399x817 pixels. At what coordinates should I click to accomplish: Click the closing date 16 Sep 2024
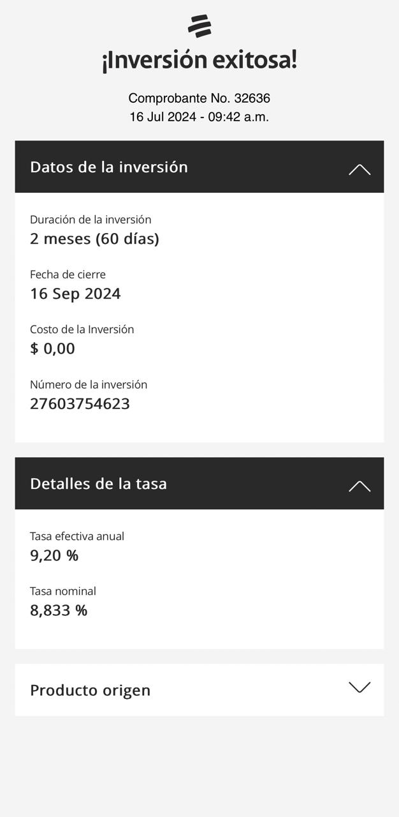[x=75, y=294]
